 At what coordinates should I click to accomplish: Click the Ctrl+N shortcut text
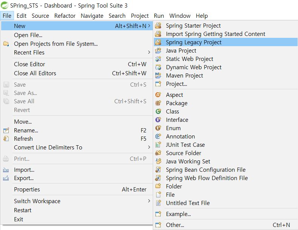[281, 225]
